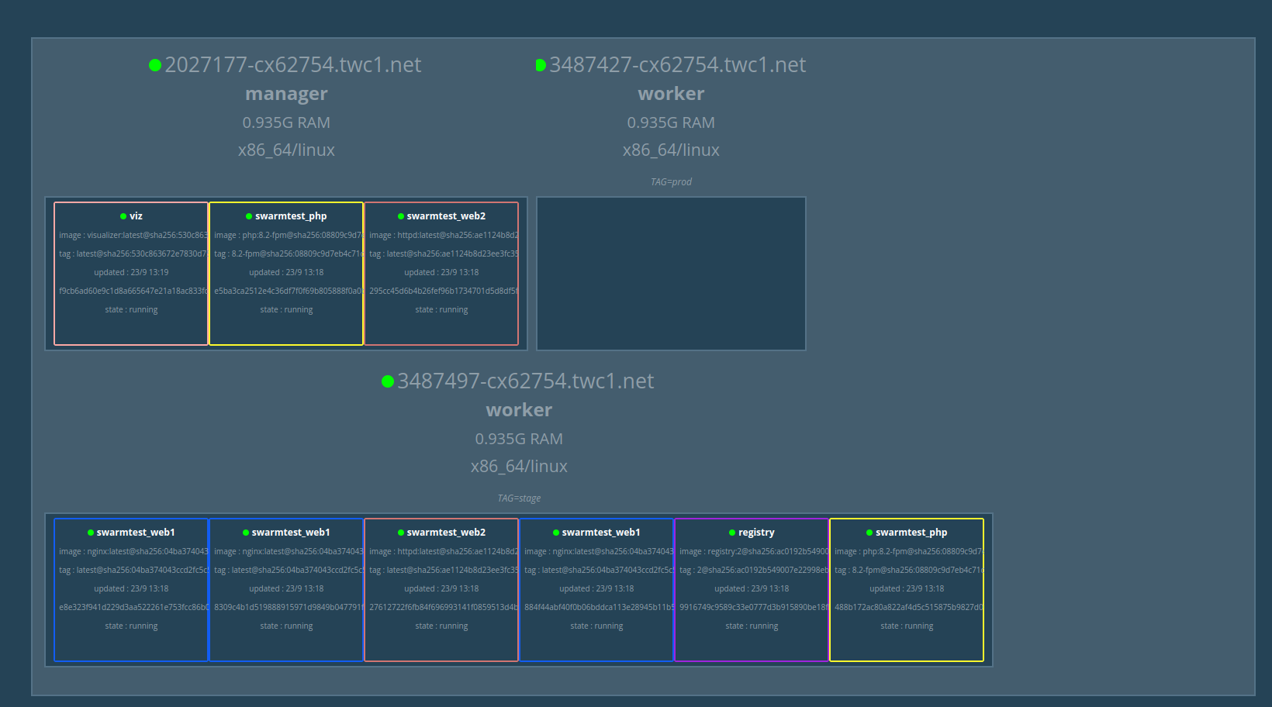Image resolution: width=1272 pixels, height=707 pixels.
Task: Click x86_64/linux under node 3487497
Action: (519, 467)
